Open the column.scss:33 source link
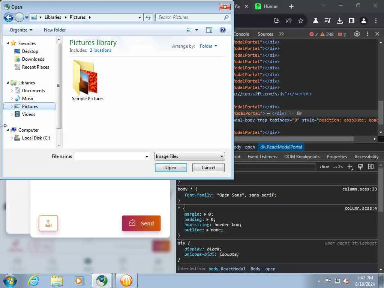The width and height of the screenshot is (384, 288). click(360, 189)
